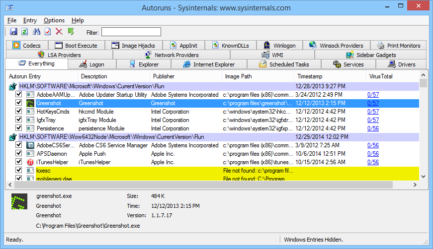Uncheck the Greenshot entry checkbox
Image resolution: width=433 pixels, height=249 pixels.
(x=18, y=103)
